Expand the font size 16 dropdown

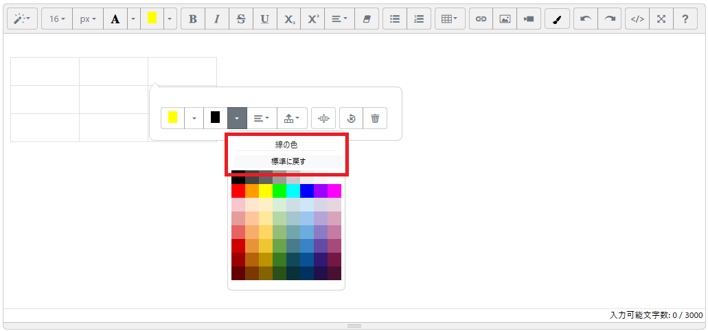point(58,19)
